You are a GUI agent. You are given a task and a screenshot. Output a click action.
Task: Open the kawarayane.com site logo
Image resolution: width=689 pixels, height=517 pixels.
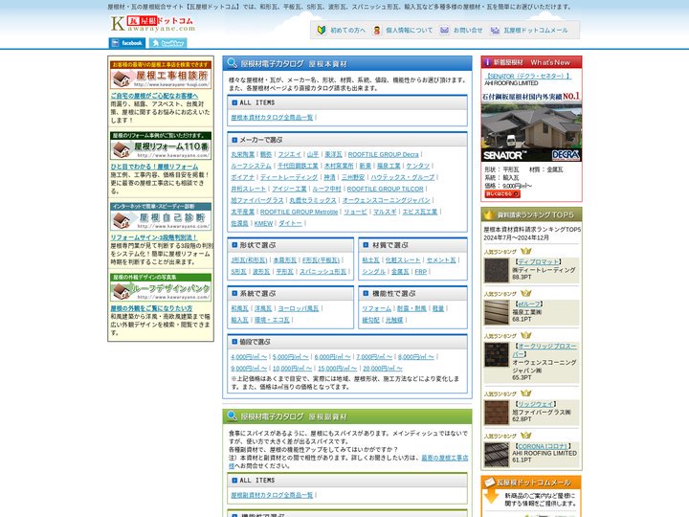153,24
